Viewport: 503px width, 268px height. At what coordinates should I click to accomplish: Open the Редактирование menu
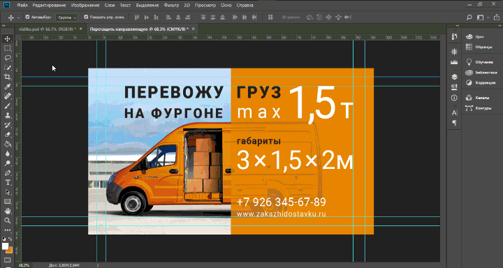tap(49, 5)
